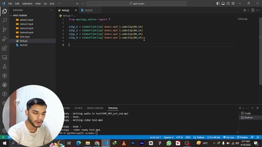Toggle the Secondary Side Bar layout
262x147 pixels.
point(228,4)
